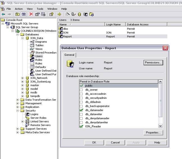Image resolution: width=182 pixels, height=159 pixels.
Task: Check the db_denydatareader role checkbox
Action: 81,118
